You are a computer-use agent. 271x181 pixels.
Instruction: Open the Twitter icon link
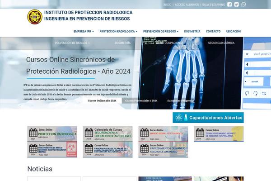pyautogui.click(x=236, y=5)
